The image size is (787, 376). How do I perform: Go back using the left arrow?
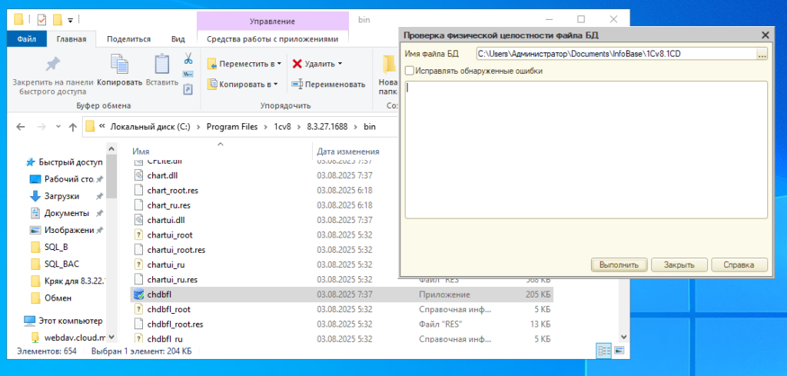[x=20, y=126]
